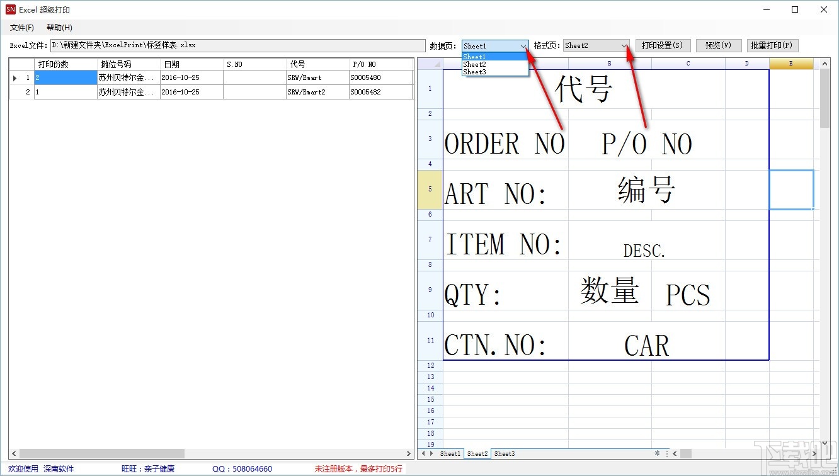Click the SN application logo icon

[10, 9]
